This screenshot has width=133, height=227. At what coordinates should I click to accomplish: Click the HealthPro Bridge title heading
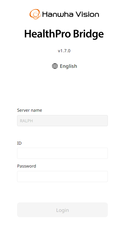pyautogui.click(x=64, y=34)
